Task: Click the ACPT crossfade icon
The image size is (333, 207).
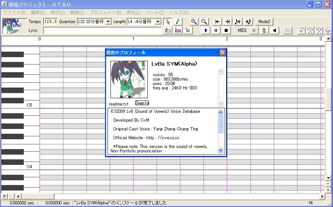Action: (x=302, y=31)
